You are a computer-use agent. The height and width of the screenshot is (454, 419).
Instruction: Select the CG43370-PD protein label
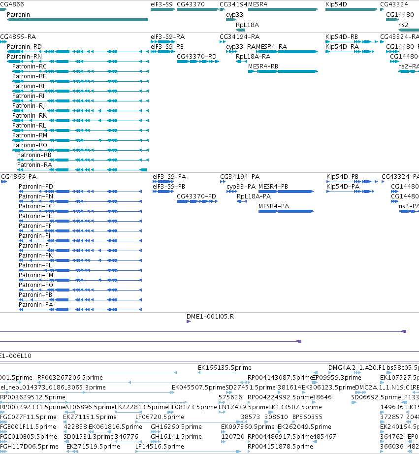[x=196, y=196]
